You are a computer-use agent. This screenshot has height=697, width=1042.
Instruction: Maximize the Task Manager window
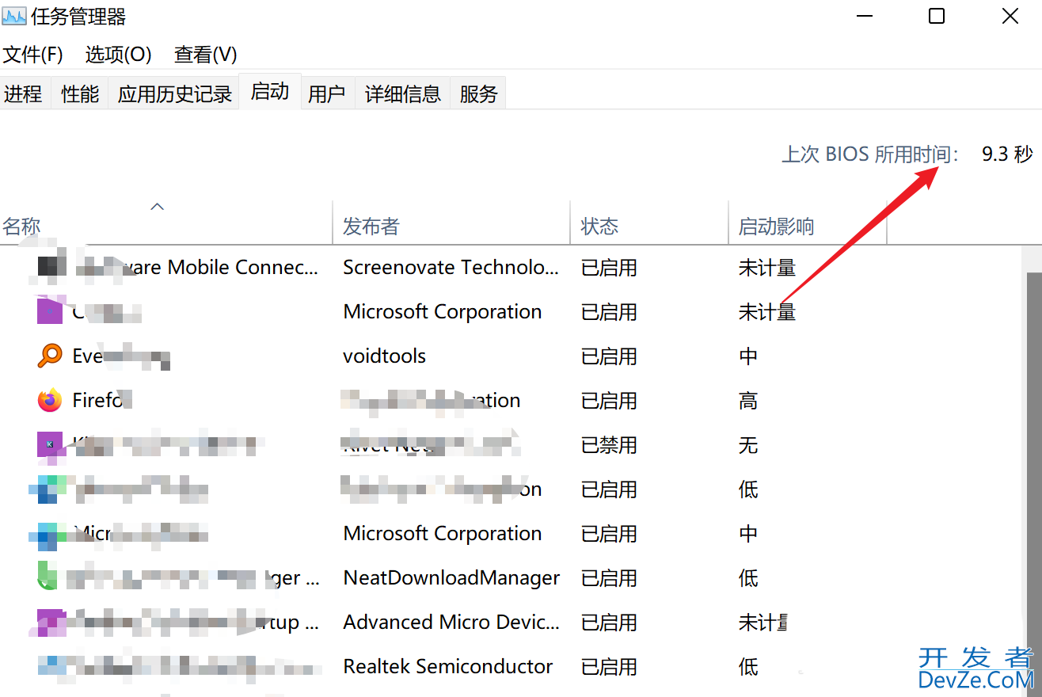point(937,16)
